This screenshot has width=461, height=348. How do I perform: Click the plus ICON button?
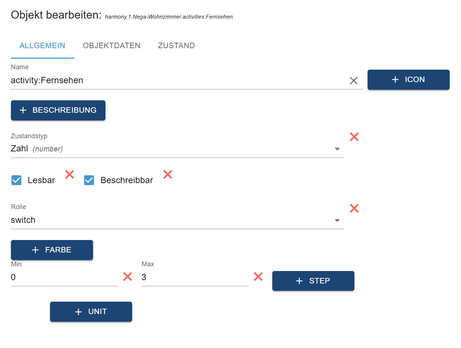click(408, 80)
